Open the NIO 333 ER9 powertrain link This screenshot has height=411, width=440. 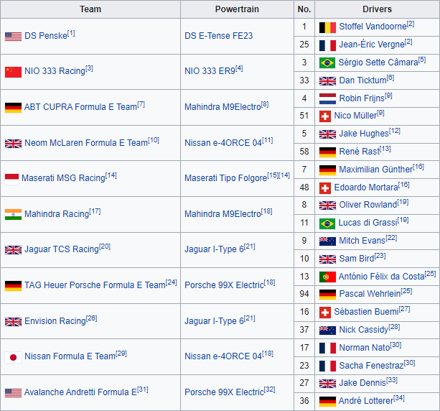(210, 71)
